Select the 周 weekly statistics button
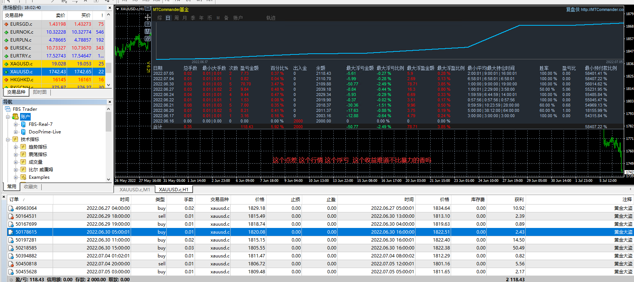Image resolution: width=634 pixels, height=282 pixels. pos(176,18)
